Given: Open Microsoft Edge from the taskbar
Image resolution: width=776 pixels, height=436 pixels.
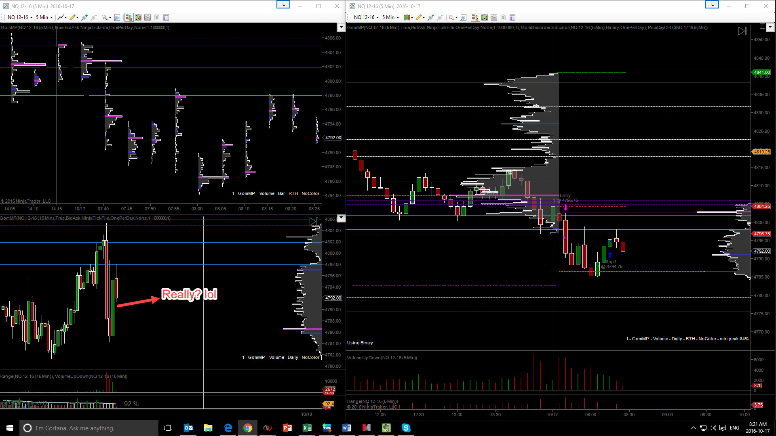Looking at the screenshot, I should [x=228, y=428].
